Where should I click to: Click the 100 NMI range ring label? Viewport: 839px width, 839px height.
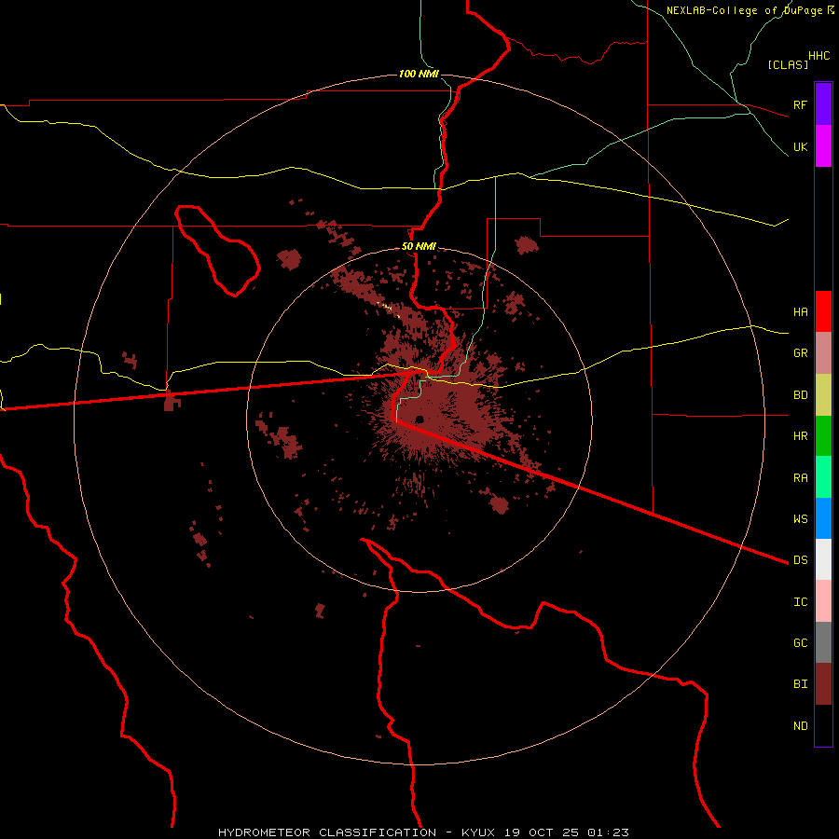pos(419,74)
